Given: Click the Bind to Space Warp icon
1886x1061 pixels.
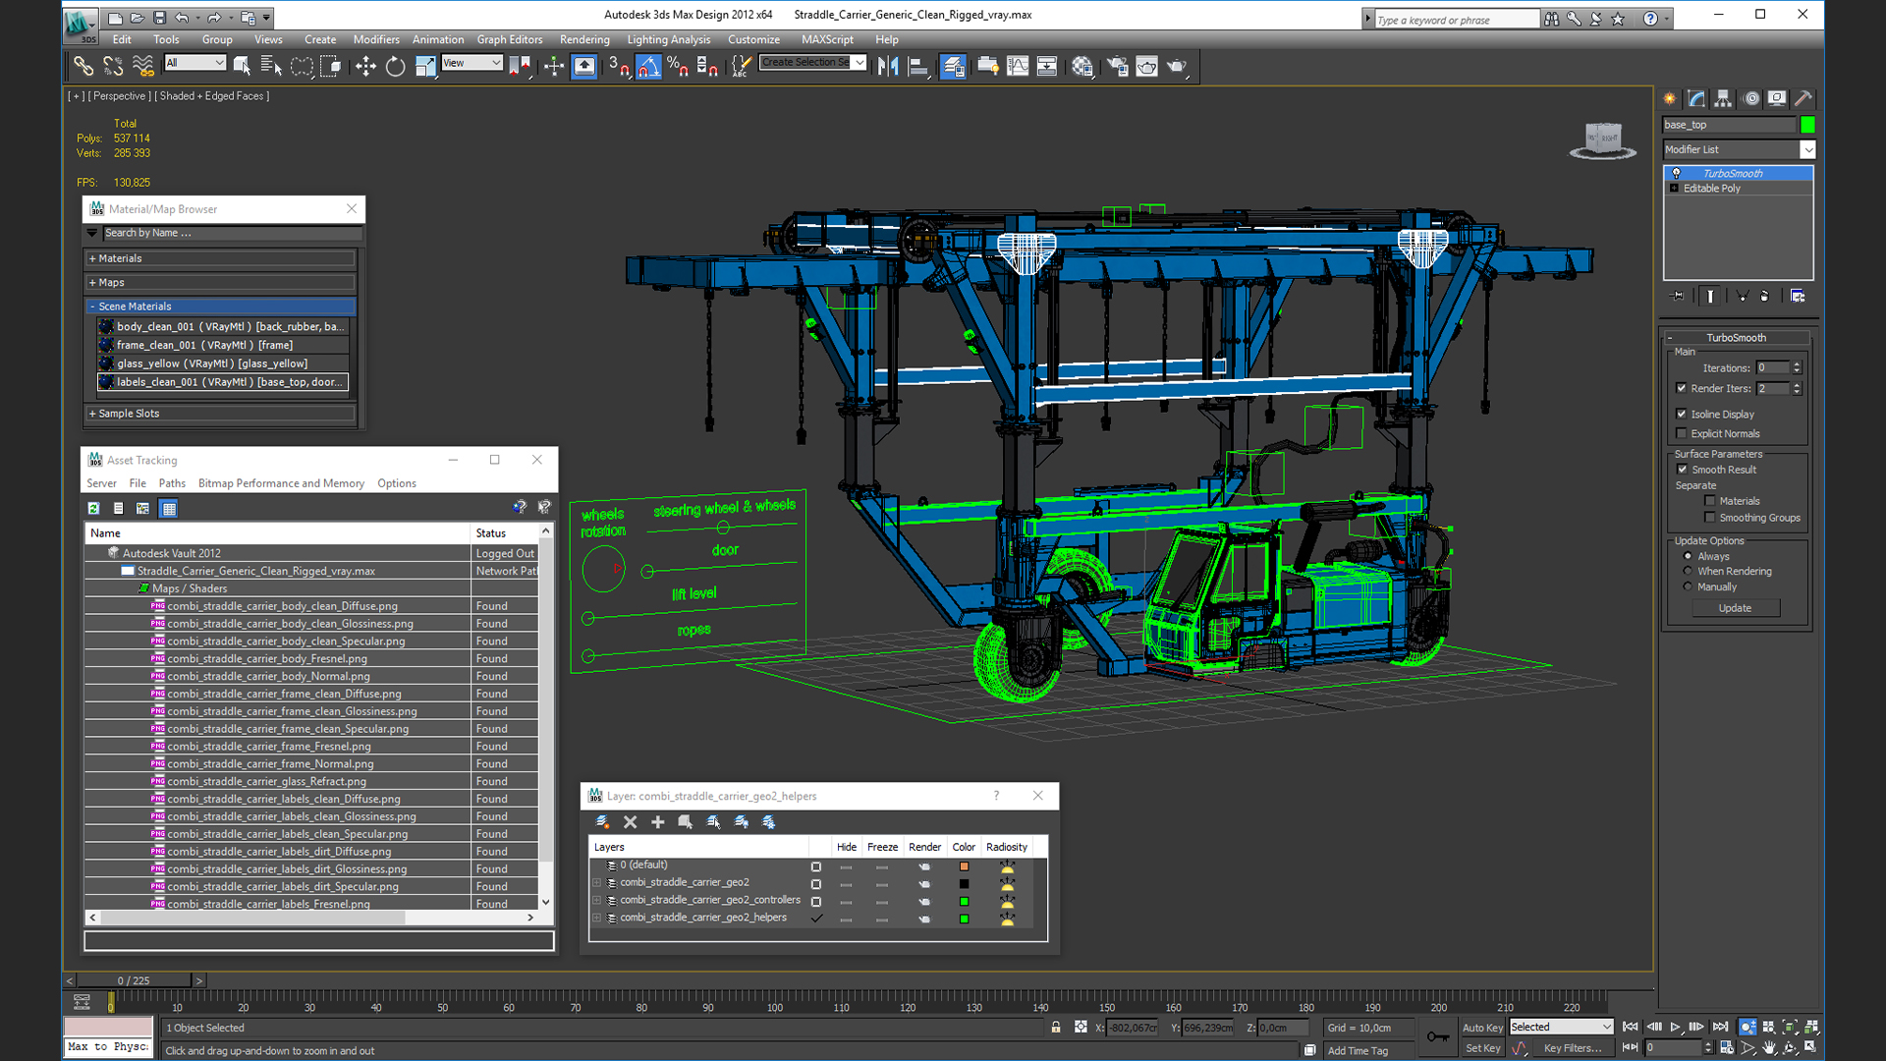Looking at the screenshot, I should point(143,66).
